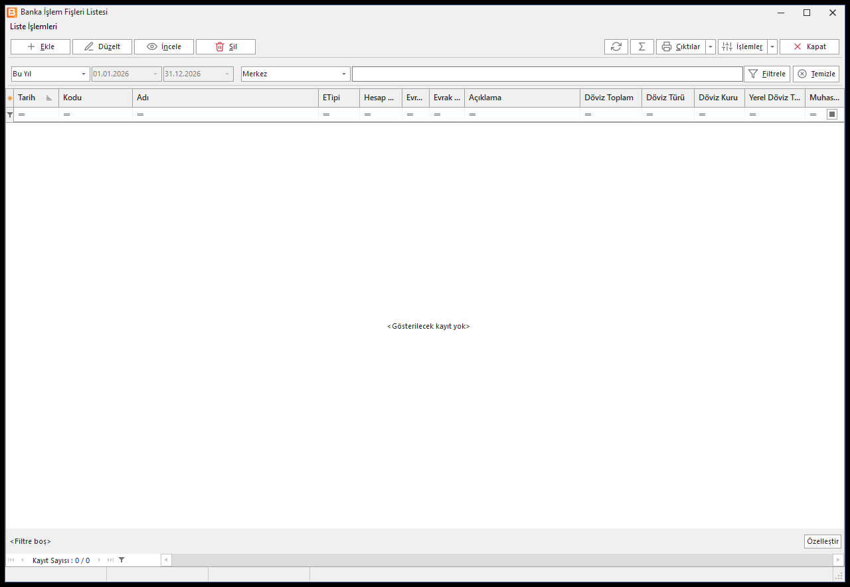
Task: Click the ETipi column header
Action: coord(339,98)
